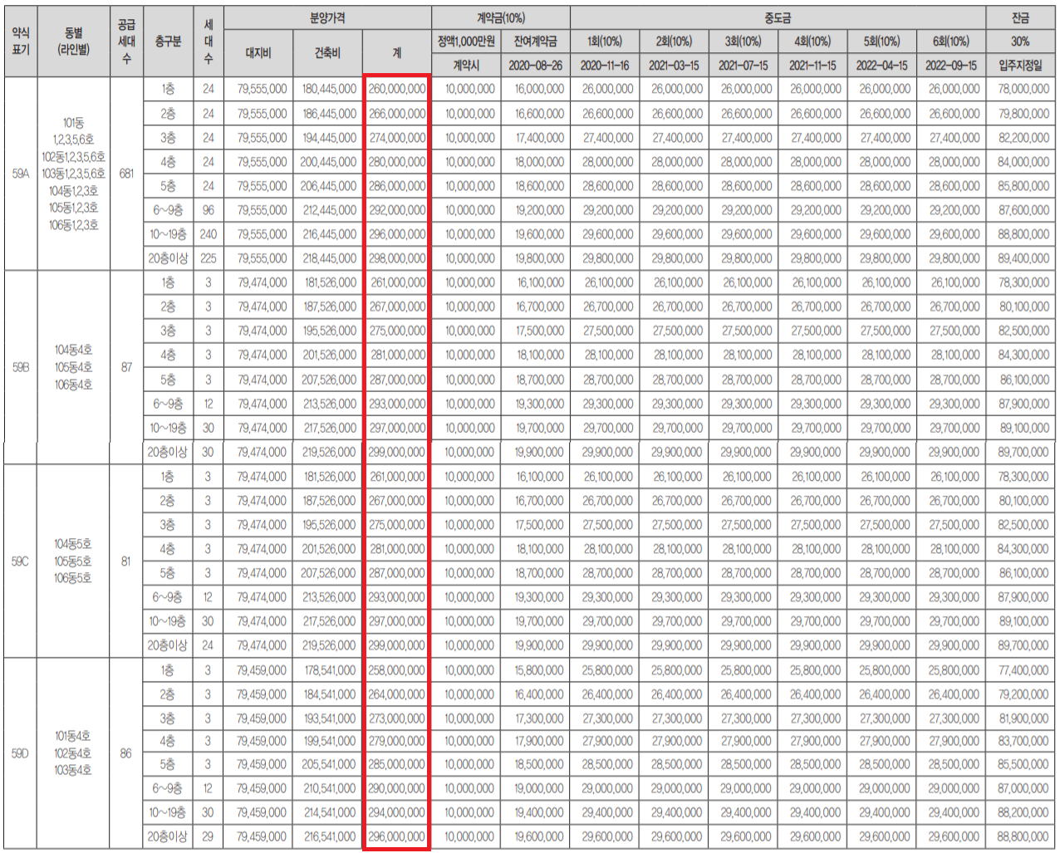The image size is (1060, 853).
Task: Click construction cost 180,445,000
Action: pos(329,89)
